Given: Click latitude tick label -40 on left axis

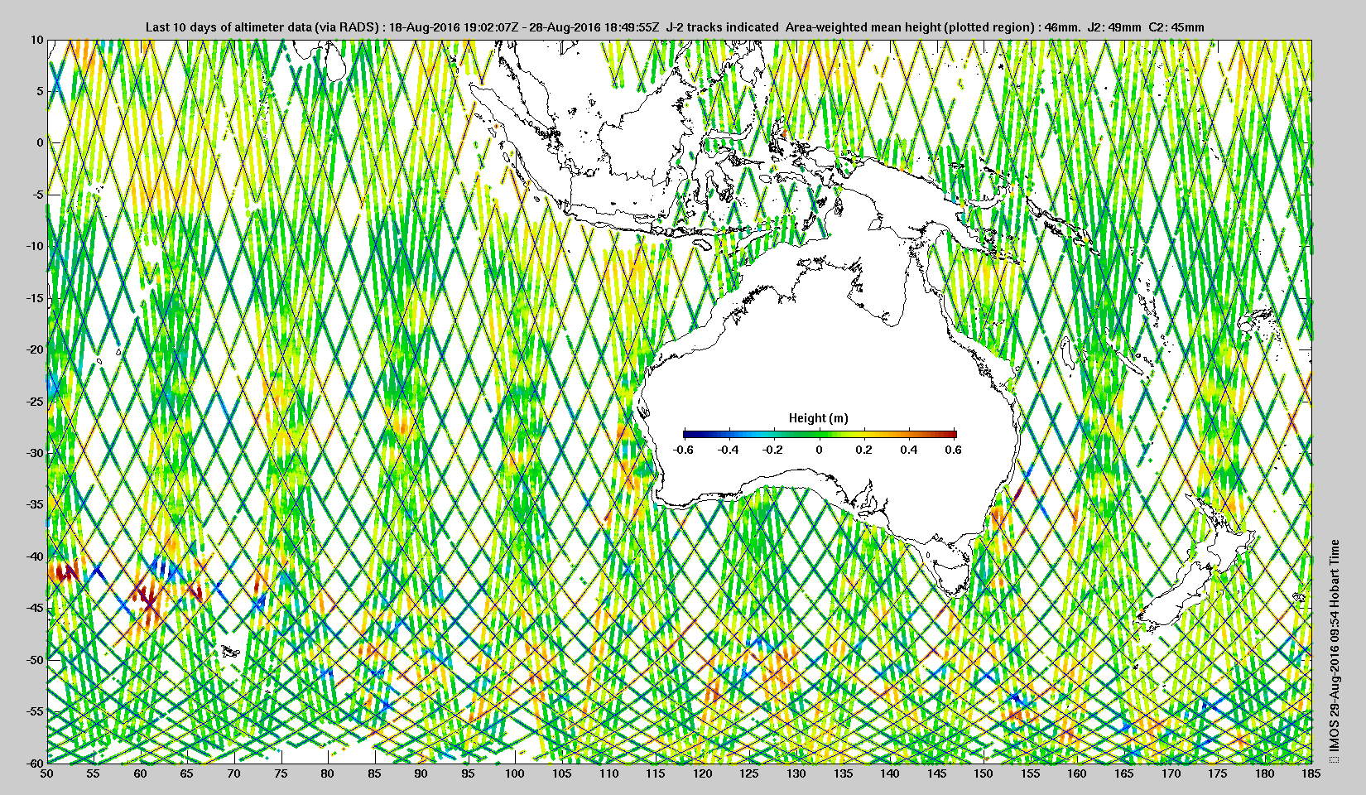Looking at the screenshot, I should pyautogui.click(x=34, y=556).
